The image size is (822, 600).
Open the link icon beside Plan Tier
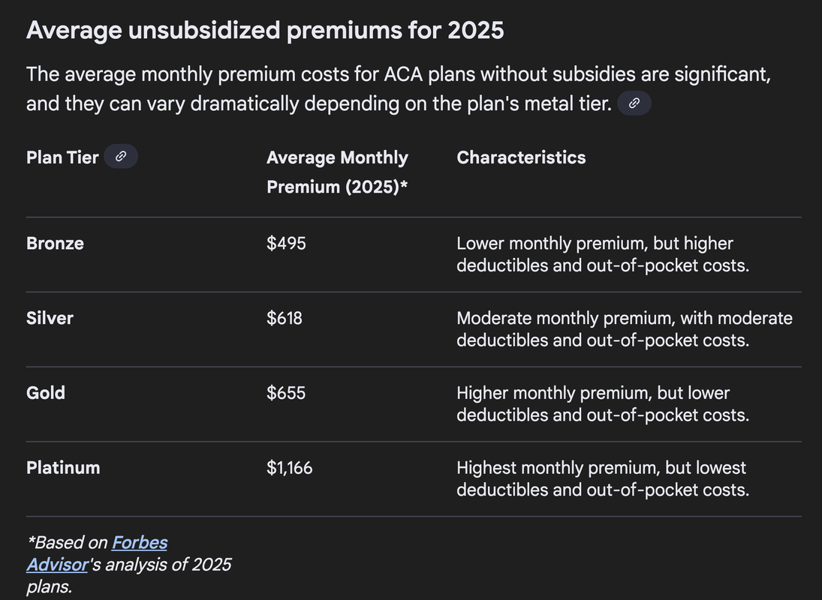[x=121, y=157]
